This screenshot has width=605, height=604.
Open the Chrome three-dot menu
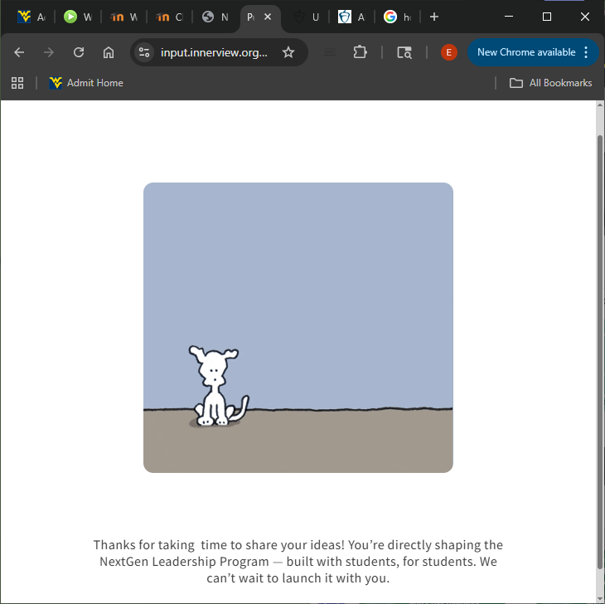(586, 52)
